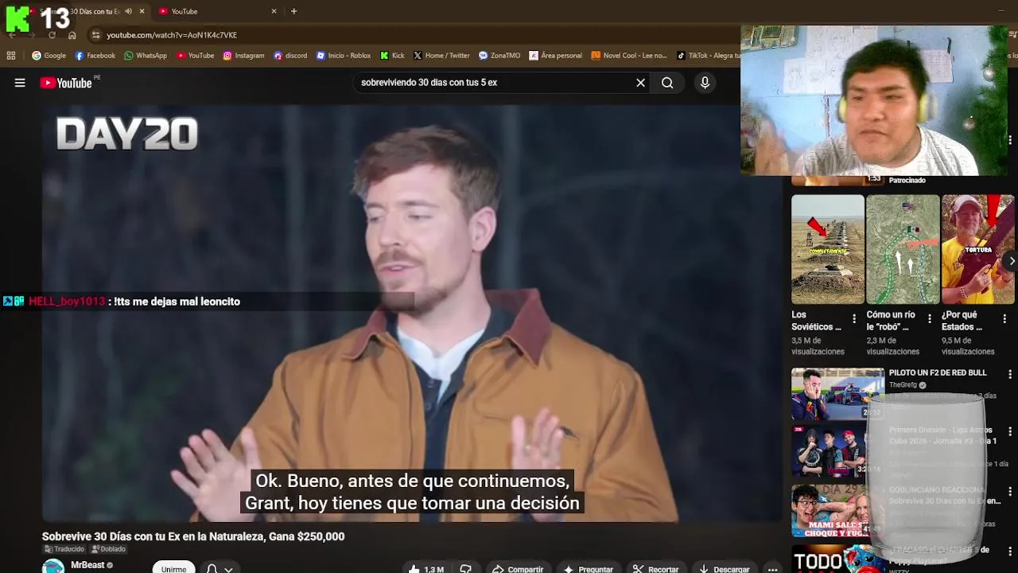
Task: Open the discord bookmark
Action: (290, 56)
